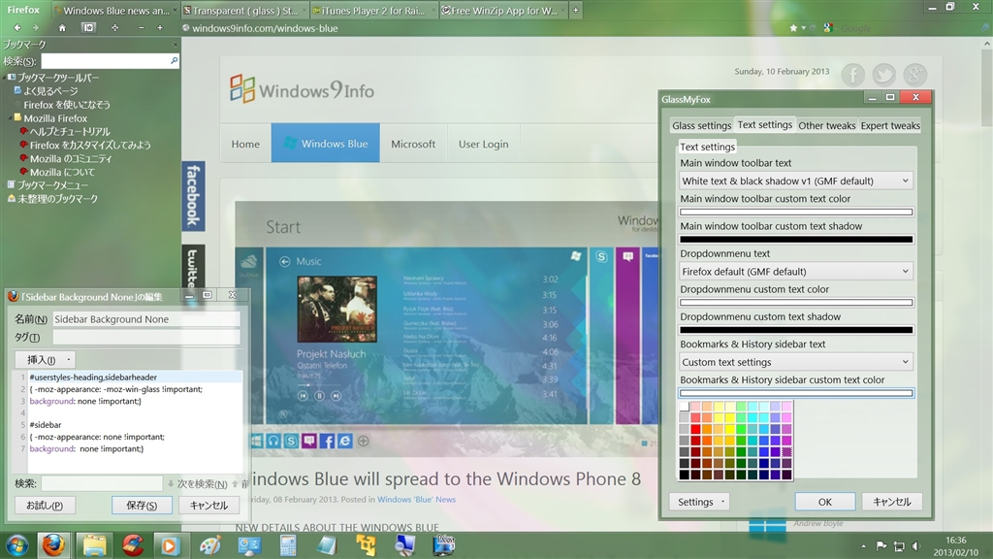Open the Microsoft navigation item
This screenshot has height=559, width=993.
[x=413, y=144]
